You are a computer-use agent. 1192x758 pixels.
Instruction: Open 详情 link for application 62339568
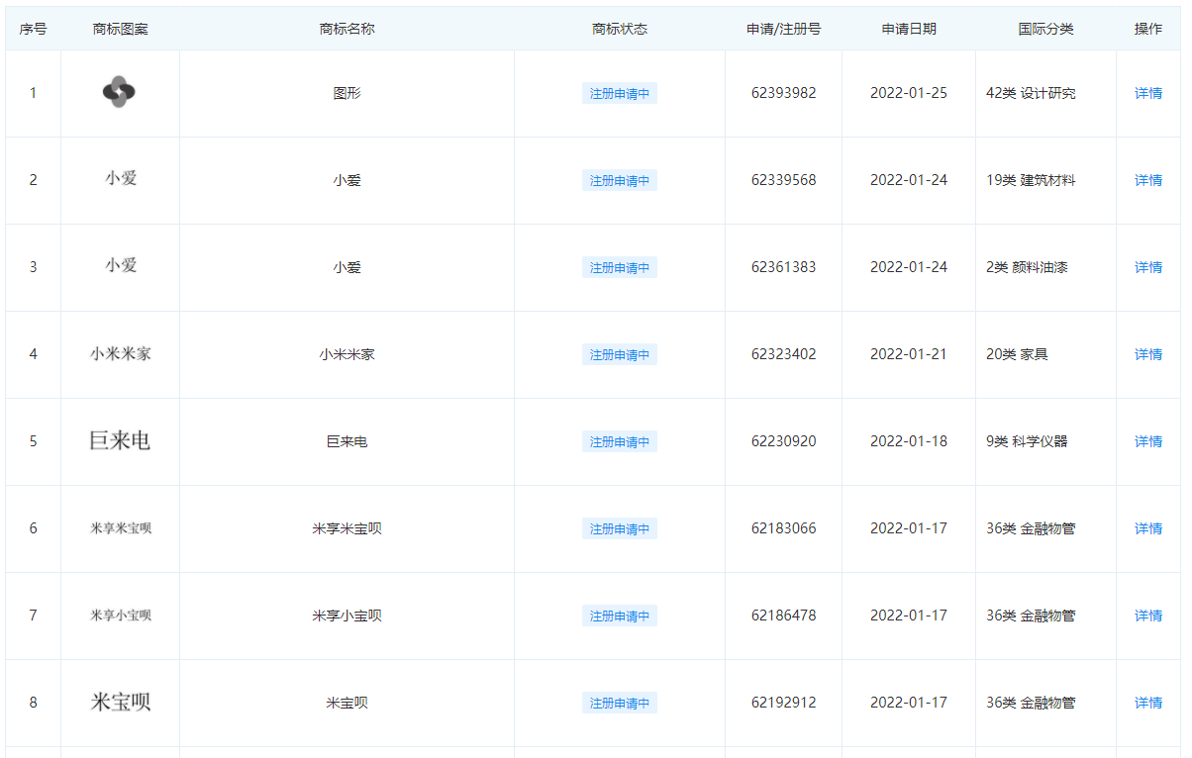pyautogui.click(x=1148, y=180)
